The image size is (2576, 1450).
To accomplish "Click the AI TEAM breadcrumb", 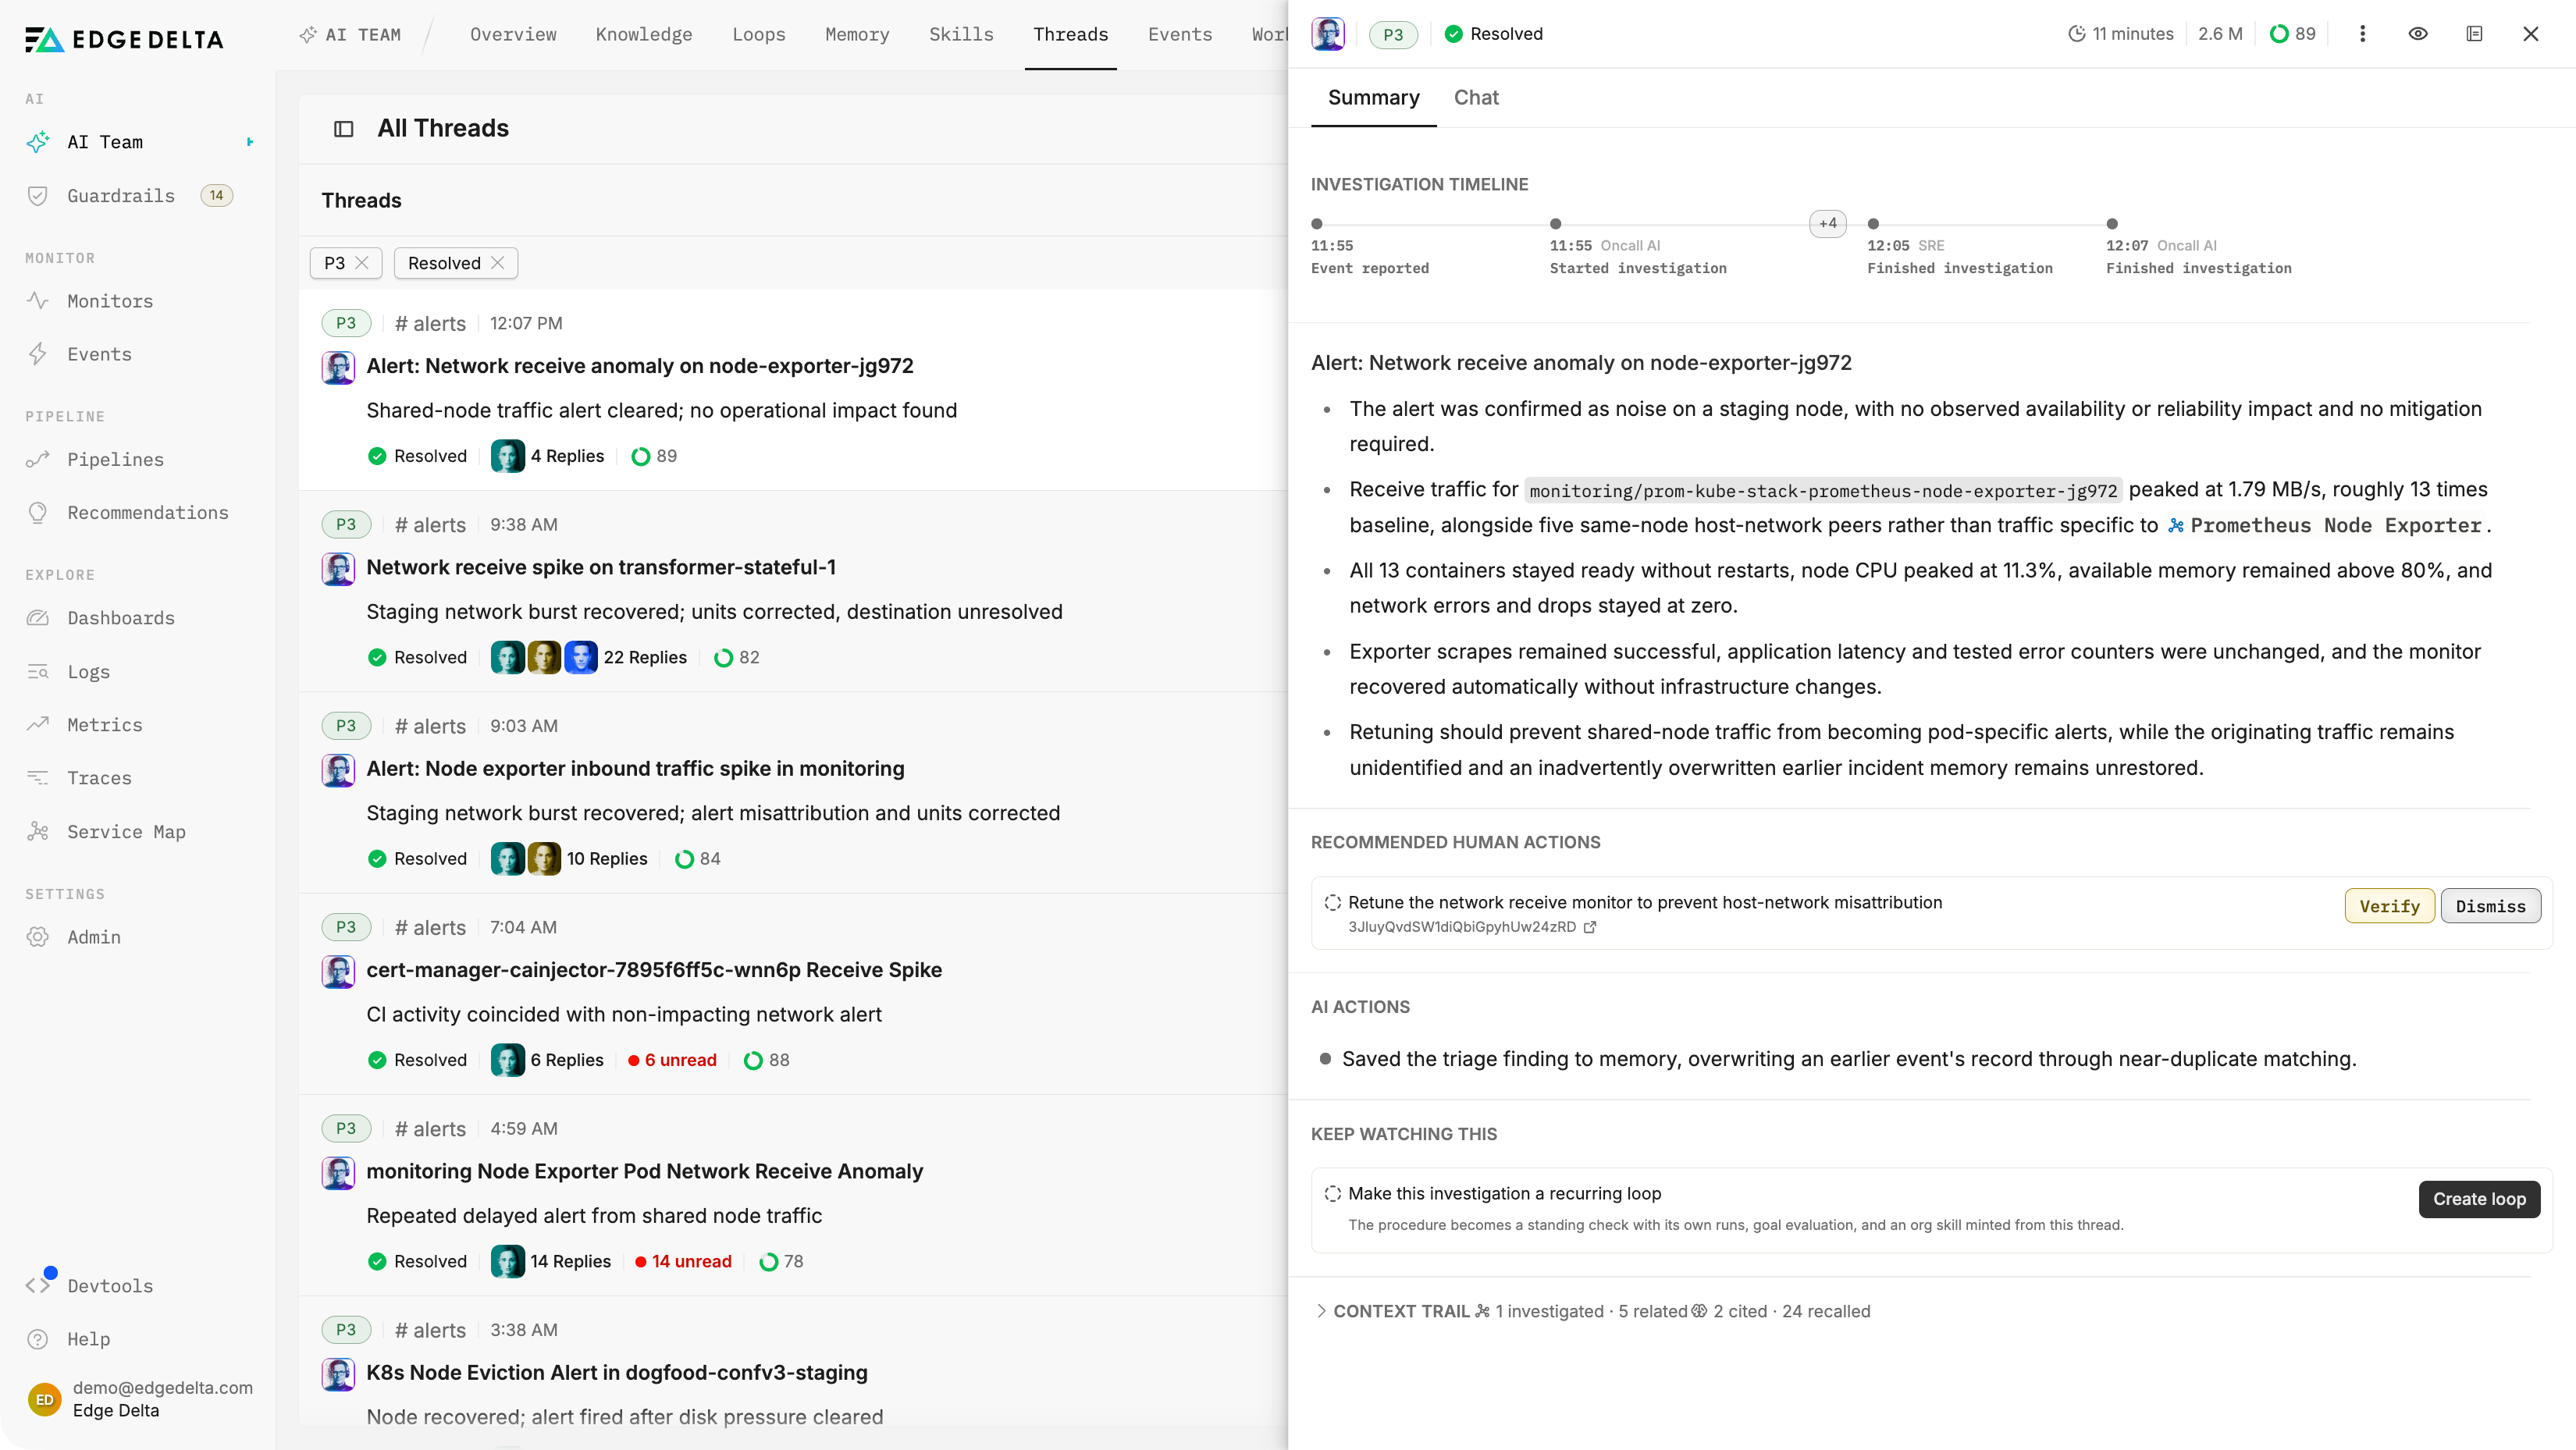I will (x=351, y=34).
